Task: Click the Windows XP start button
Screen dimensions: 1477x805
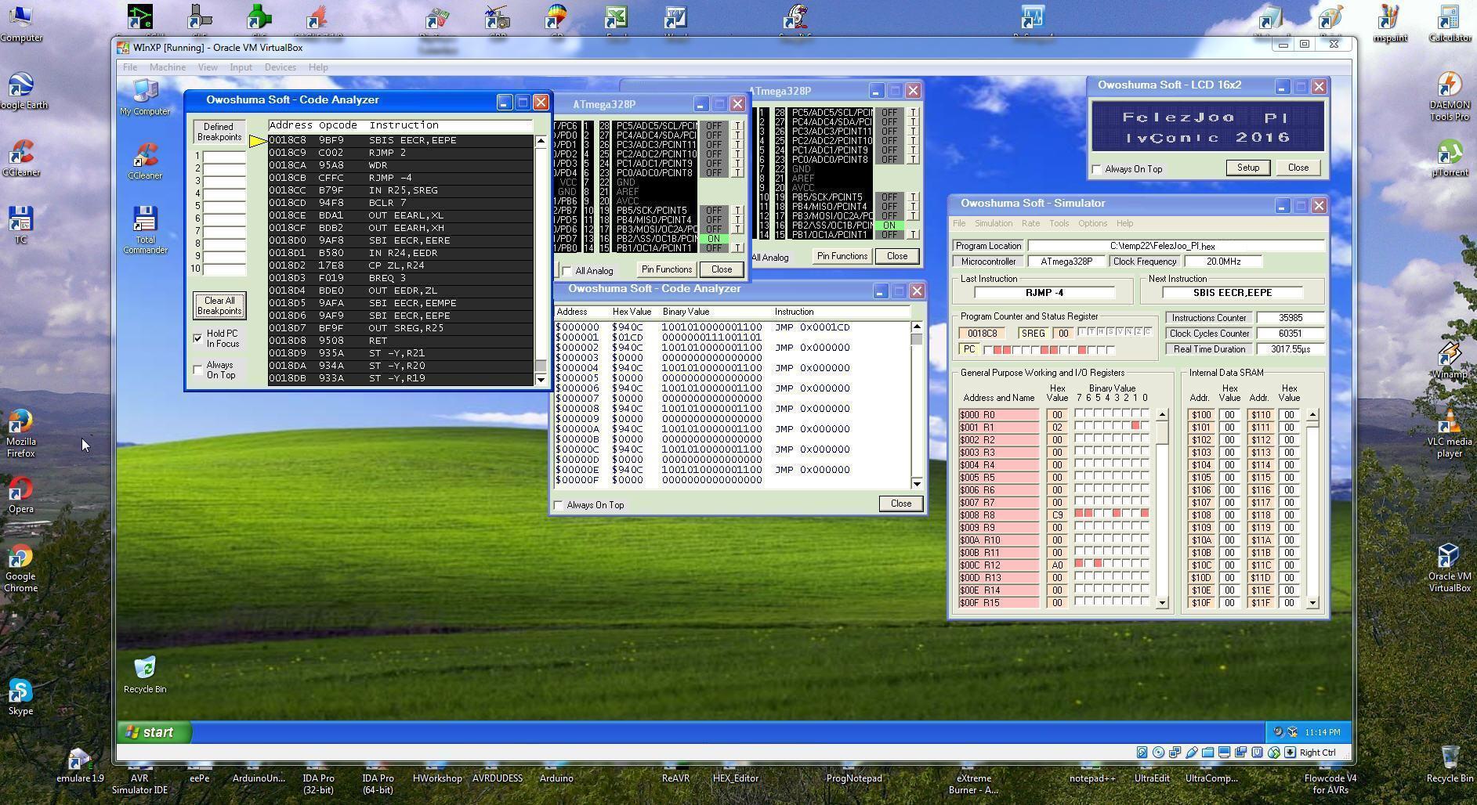Action: tap(155, 732)
